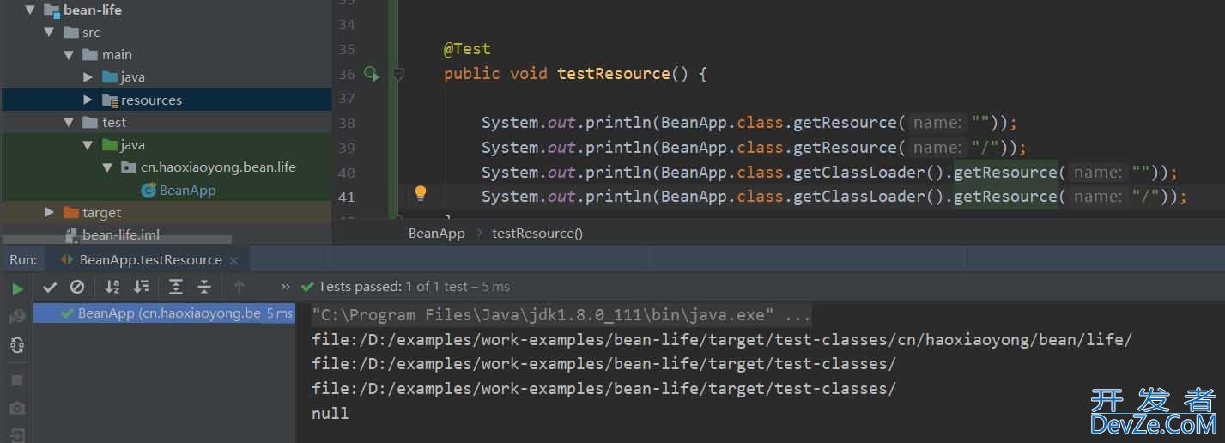Rerun the test with the green play icon
The width and height of the screenshot is (1225, 443).
click(17, 289)
